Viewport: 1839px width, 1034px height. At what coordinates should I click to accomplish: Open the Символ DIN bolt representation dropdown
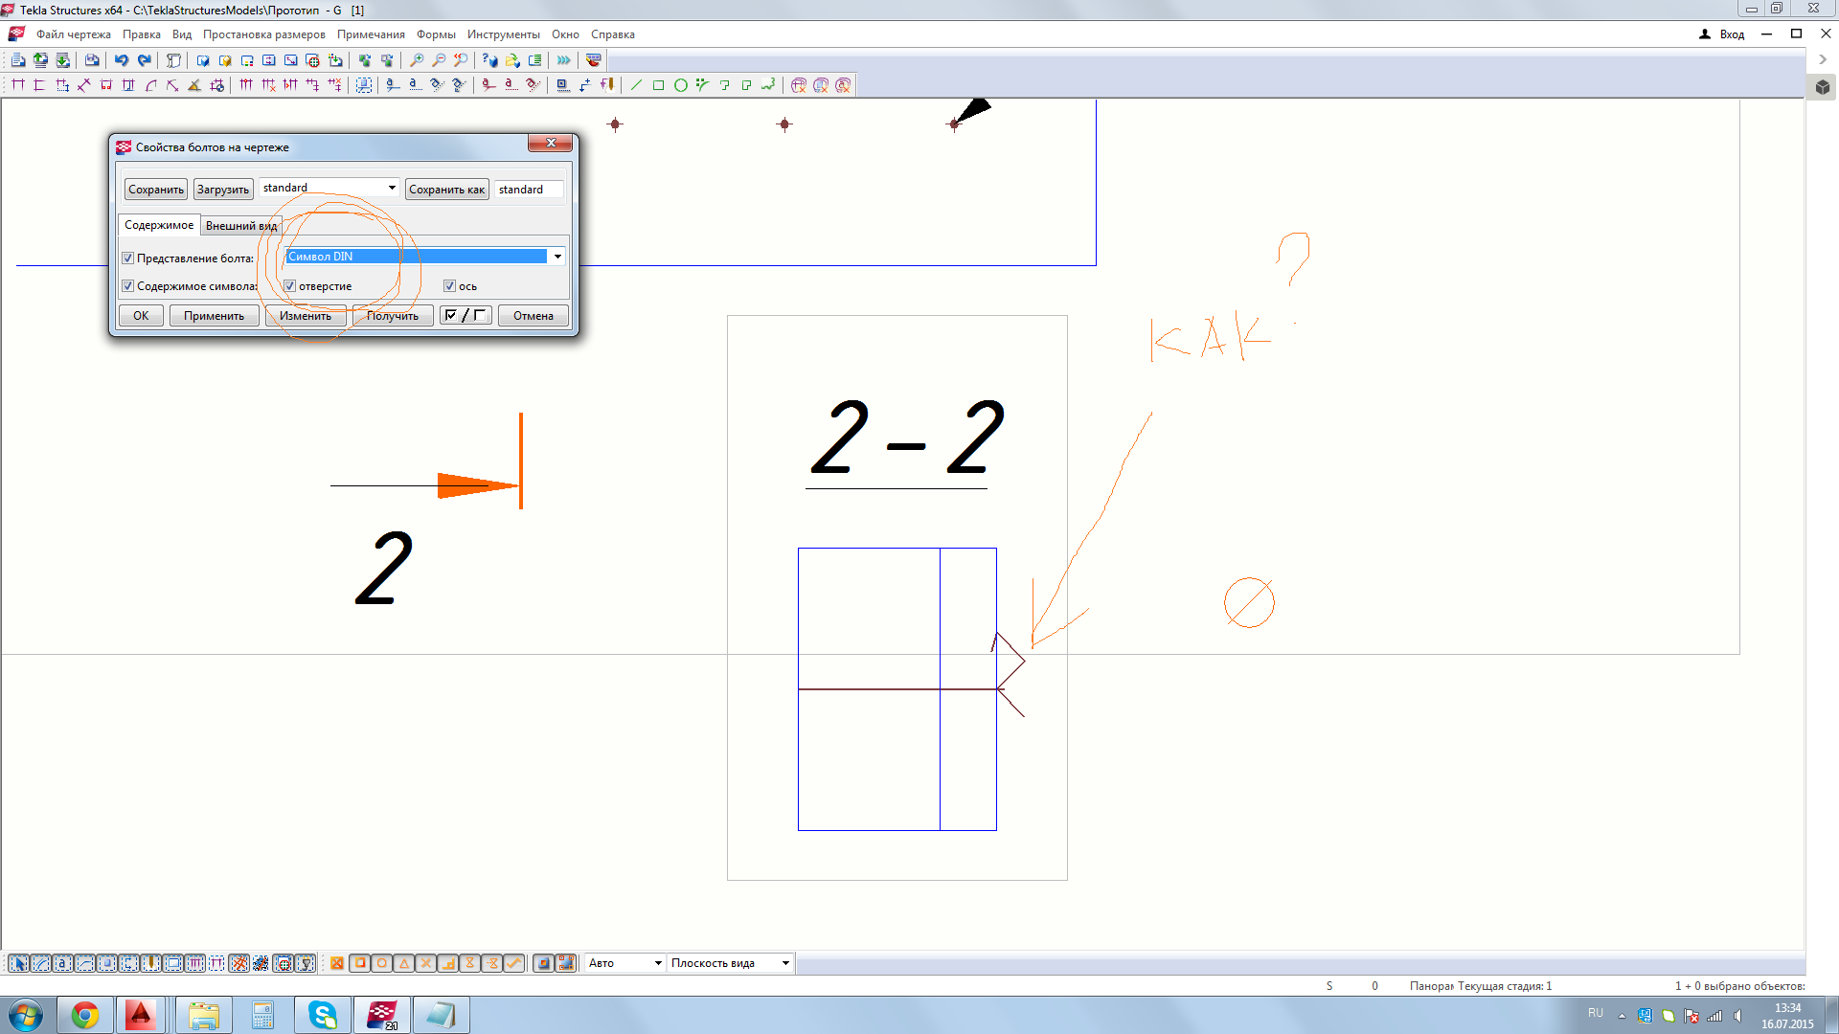pyautogui.click(x=557, y=257)
